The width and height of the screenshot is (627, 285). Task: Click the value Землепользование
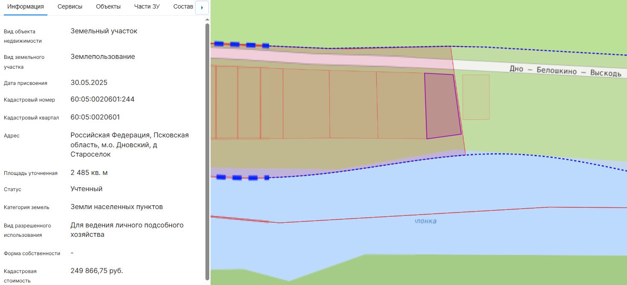103,57
